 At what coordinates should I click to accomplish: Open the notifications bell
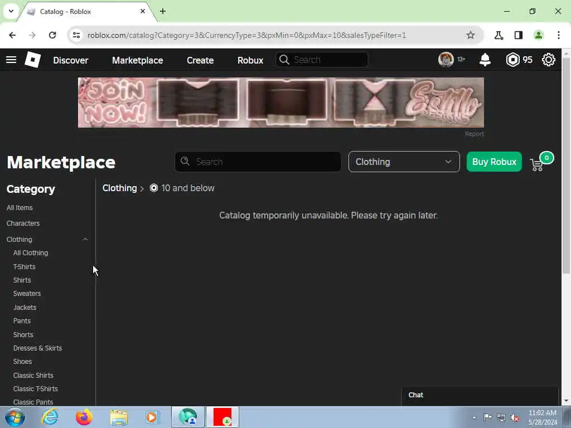485,60
